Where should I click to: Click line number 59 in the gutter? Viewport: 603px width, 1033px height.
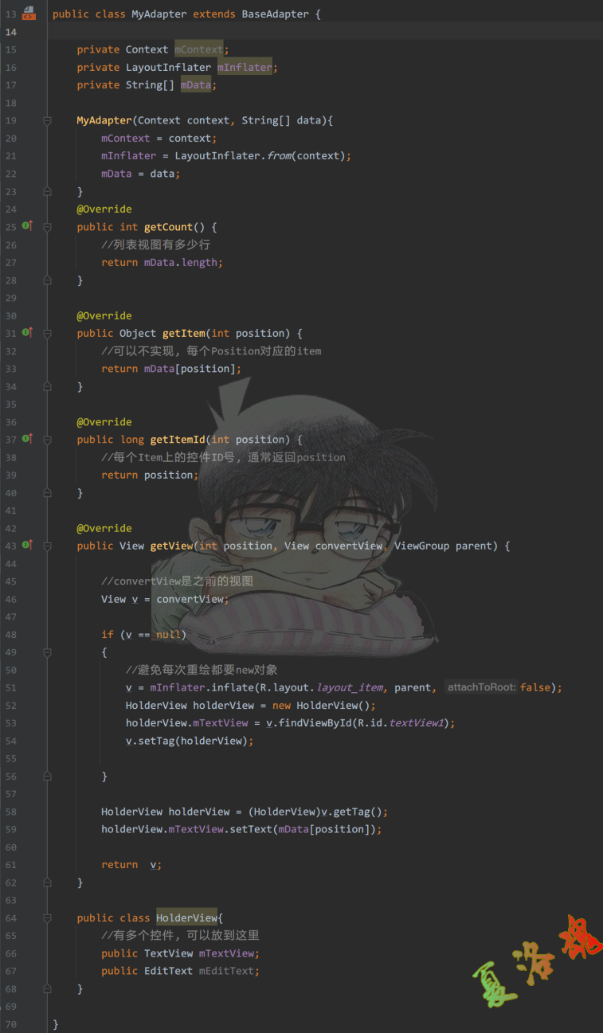10,829
